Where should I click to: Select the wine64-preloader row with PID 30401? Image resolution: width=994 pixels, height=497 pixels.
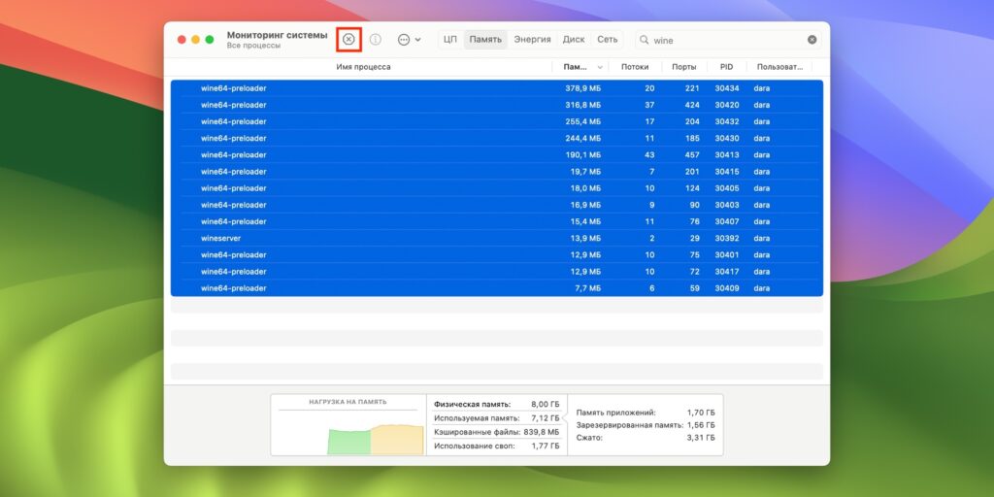coord(497,255)
